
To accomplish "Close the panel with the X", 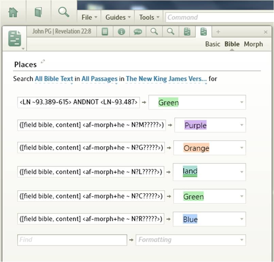I will coord(266,32).
